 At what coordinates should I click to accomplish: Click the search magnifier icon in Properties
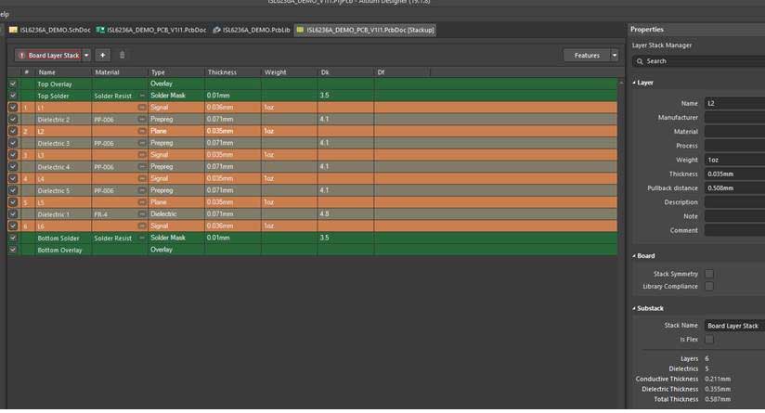[639, 61]
